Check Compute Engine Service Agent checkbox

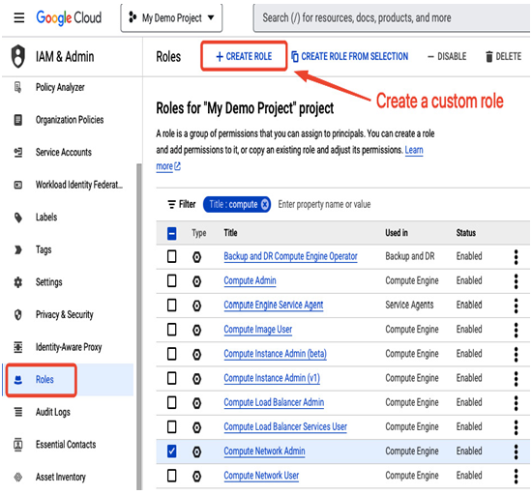point(172,306)
